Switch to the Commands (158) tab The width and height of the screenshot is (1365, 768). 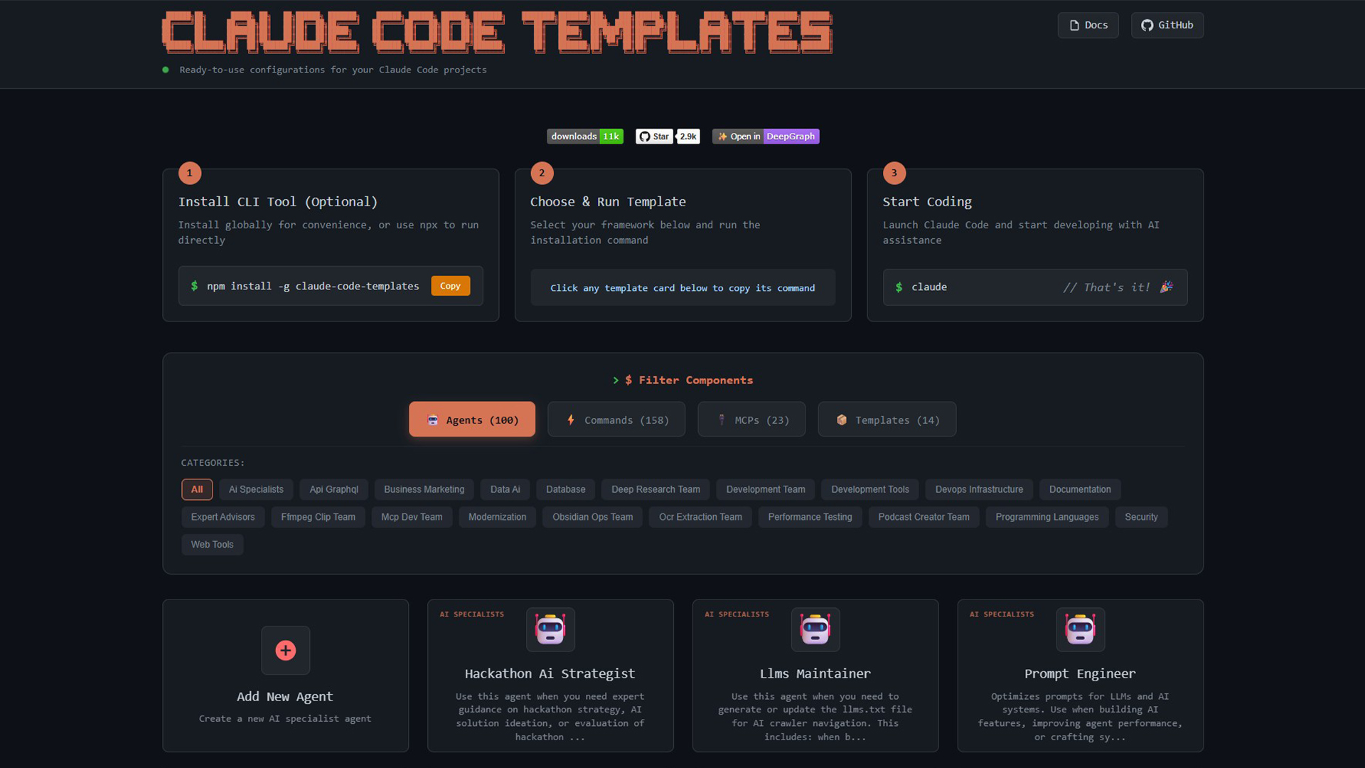[x=616, y=420]
